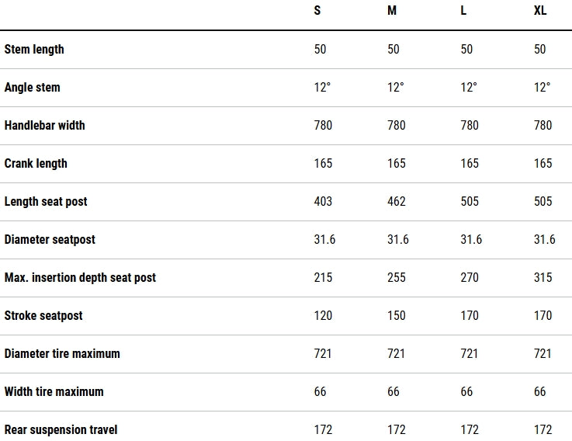Click the 315 insertion depth value
This screenshot has height=441, width=572.
tap(543, 277)
